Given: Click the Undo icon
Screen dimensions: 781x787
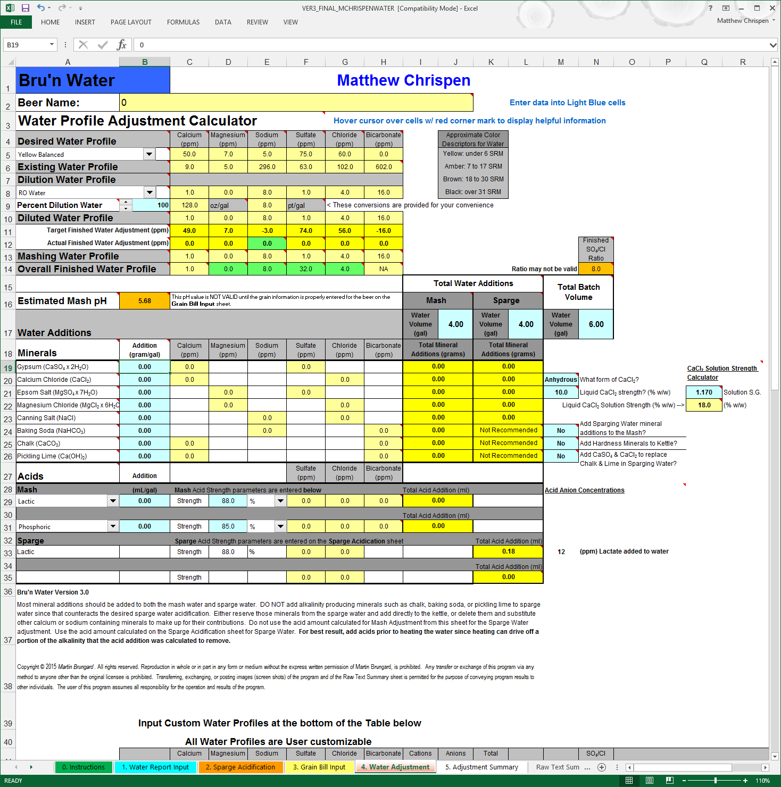Looking at the screenshot, I should tap(41, 8).
